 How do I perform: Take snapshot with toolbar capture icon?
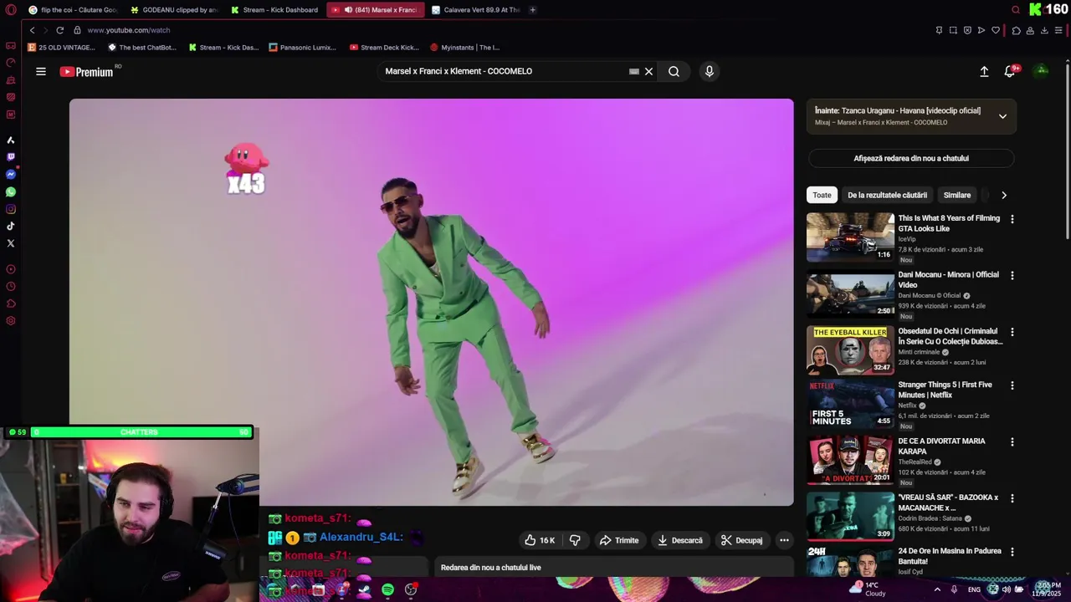pos(953,30)
